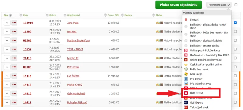Click the GLS Export logo icon
This screenshot has width=243, height=110.
tap(186, 103)
